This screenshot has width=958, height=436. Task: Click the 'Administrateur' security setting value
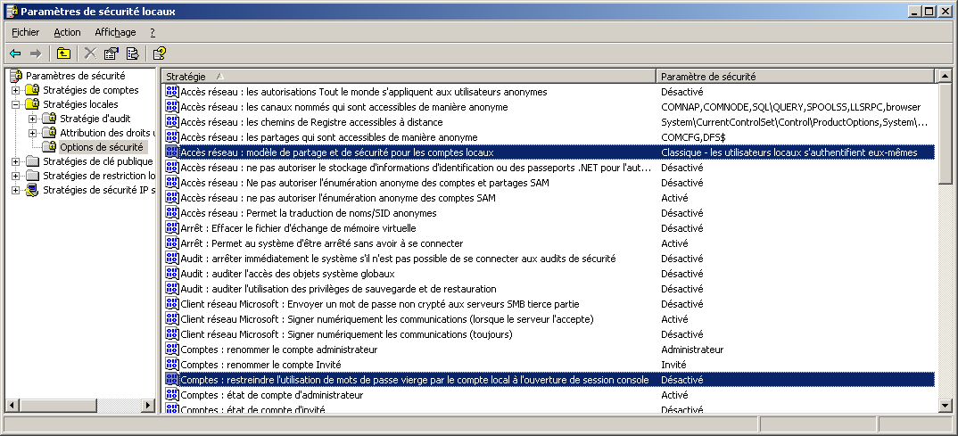click(692, 350)
